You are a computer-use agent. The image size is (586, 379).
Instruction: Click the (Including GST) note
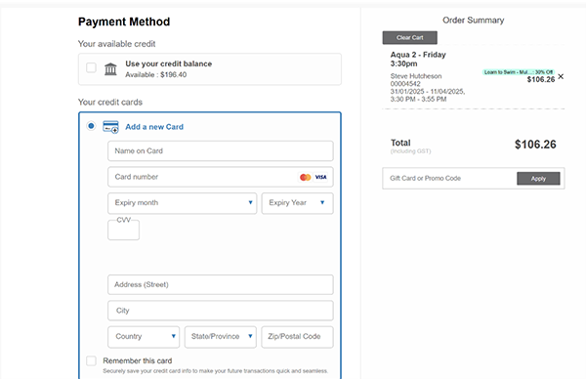point(411,151)
